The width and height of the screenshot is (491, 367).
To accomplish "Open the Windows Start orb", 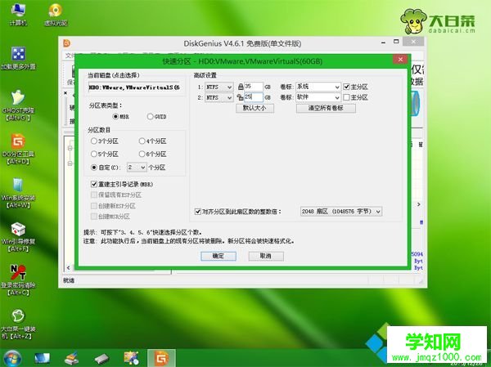I will coord(12,359).
